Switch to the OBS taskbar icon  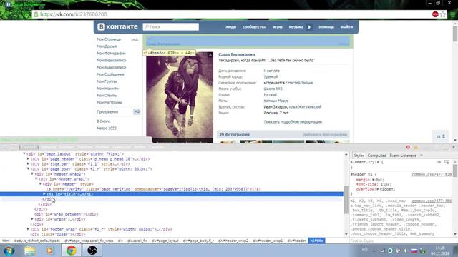[92, 251]
